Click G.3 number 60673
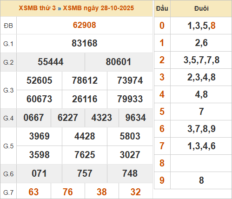This screenshot has width=232, height=199. tap(39, 99)
